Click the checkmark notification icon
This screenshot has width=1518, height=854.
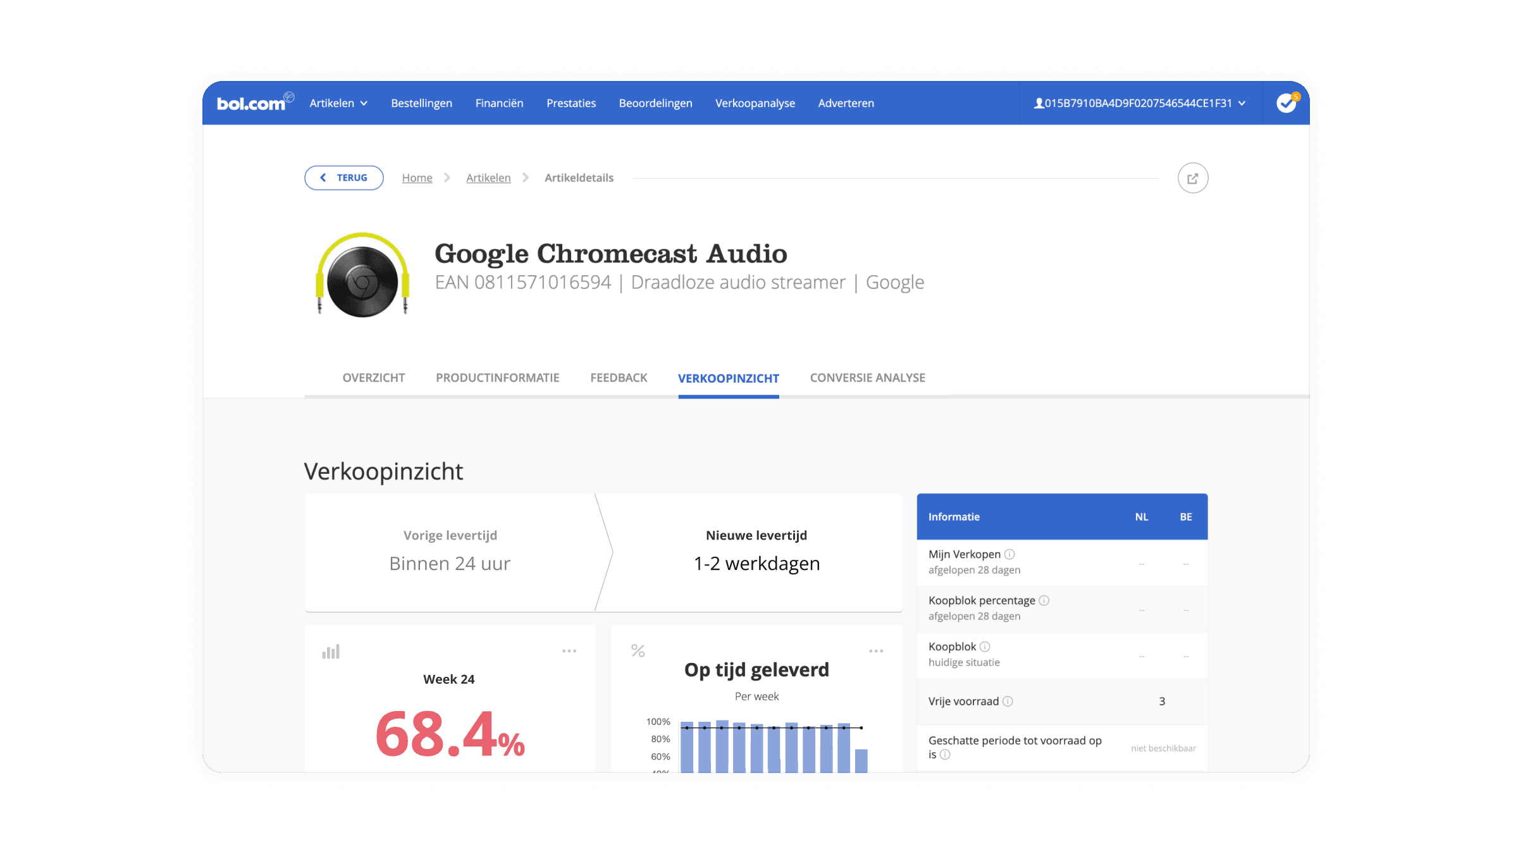click(1286, 102)
